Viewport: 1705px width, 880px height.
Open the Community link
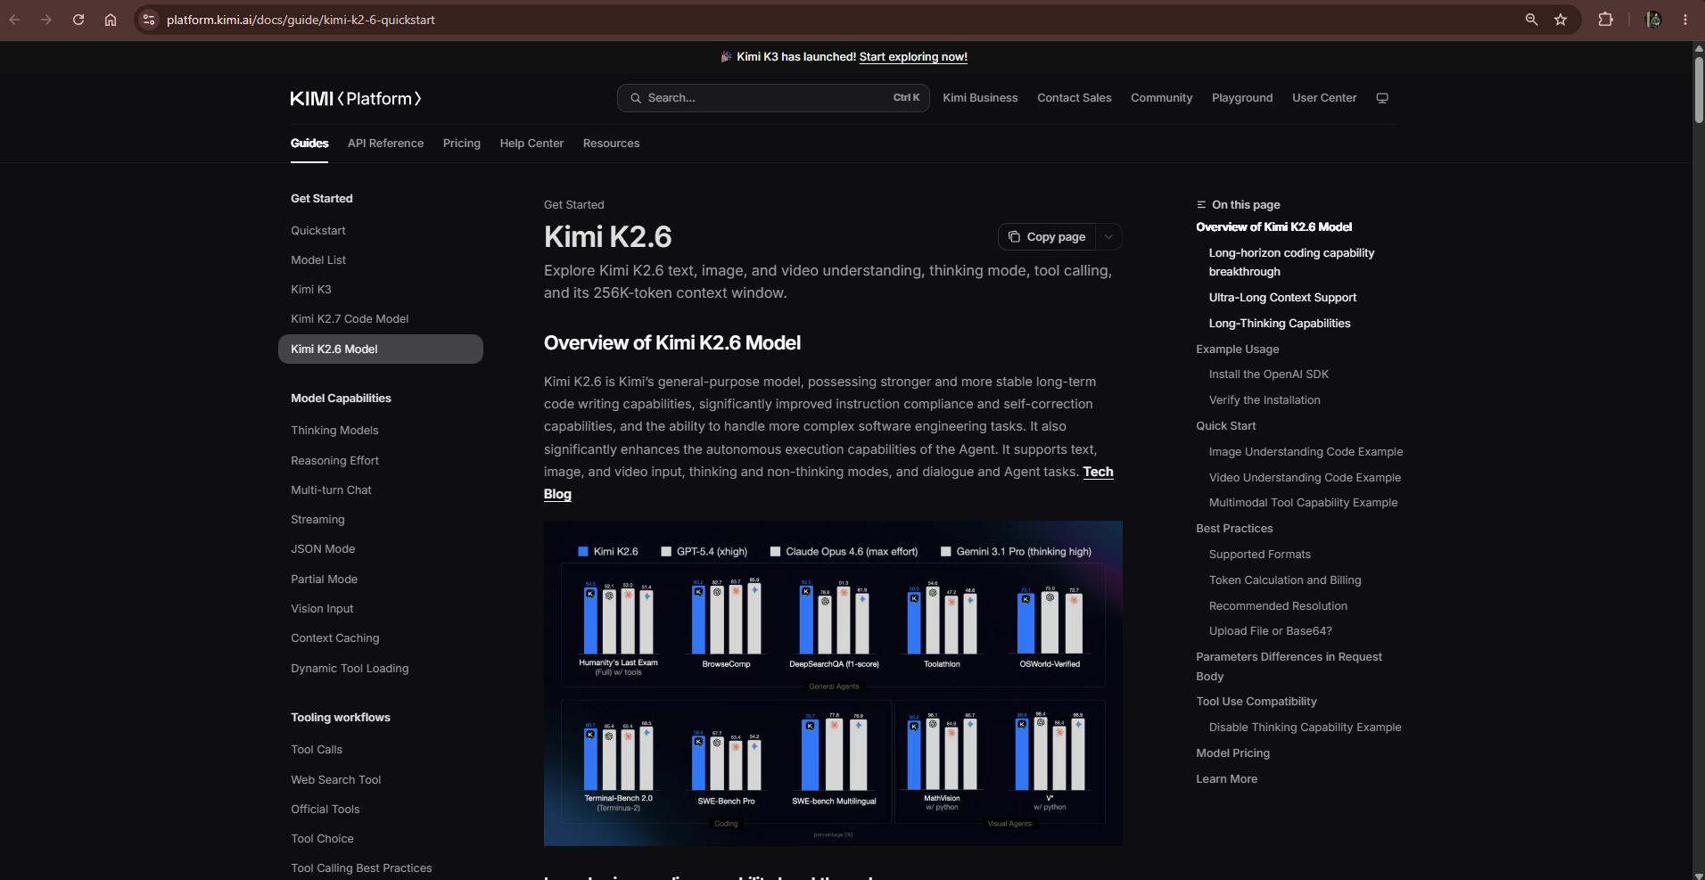(1161, 98)
